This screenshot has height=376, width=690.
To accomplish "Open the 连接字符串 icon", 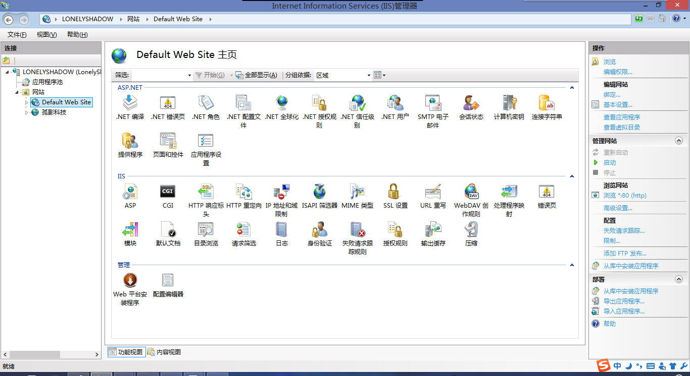I will (547, 104).
